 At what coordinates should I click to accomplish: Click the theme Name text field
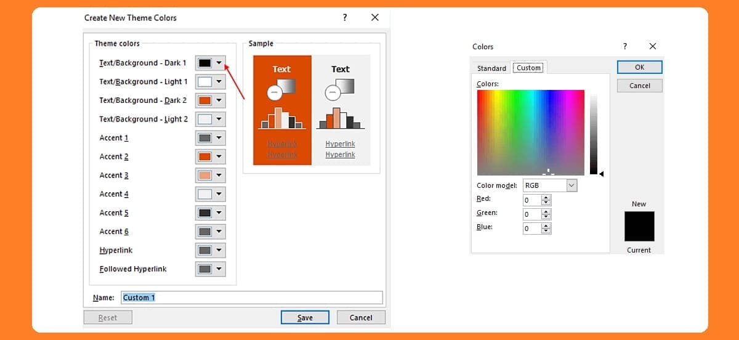251,297
